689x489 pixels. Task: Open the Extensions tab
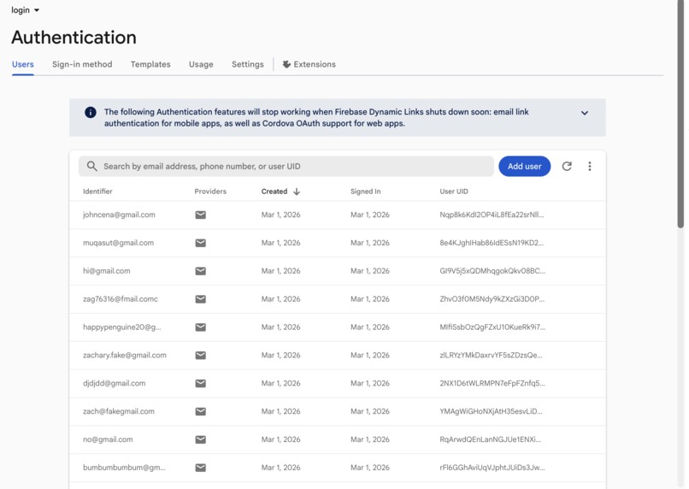309,64
